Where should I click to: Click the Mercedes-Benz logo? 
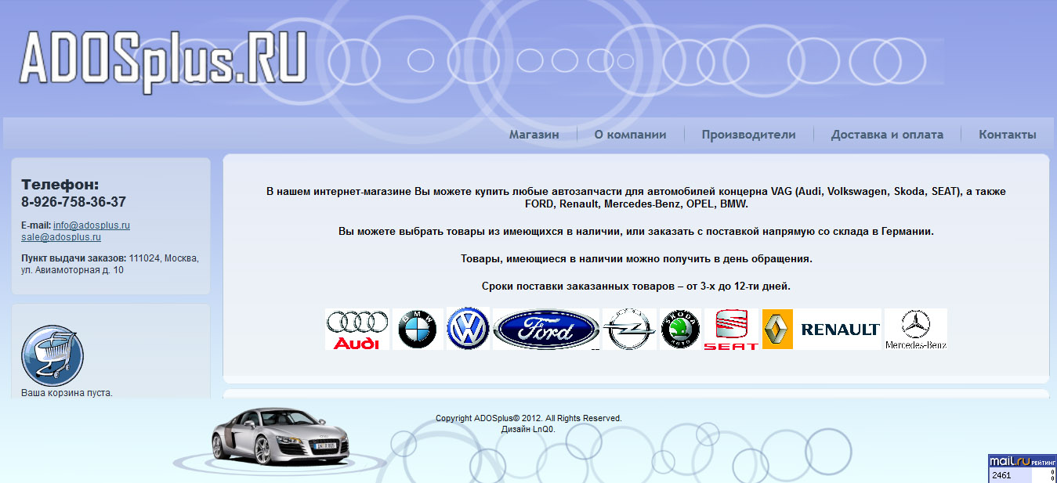916,329
